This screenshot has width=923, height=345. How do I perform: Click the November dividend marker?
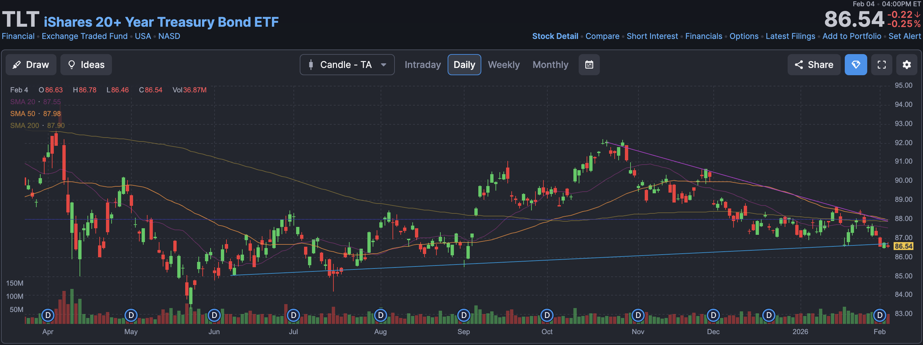638,315
